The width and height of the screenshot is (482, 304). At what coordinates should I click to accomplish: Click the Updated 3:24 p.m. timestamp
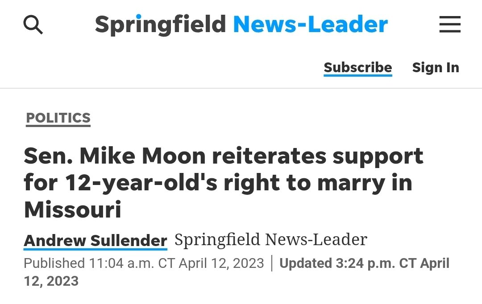tap(237, 272)
